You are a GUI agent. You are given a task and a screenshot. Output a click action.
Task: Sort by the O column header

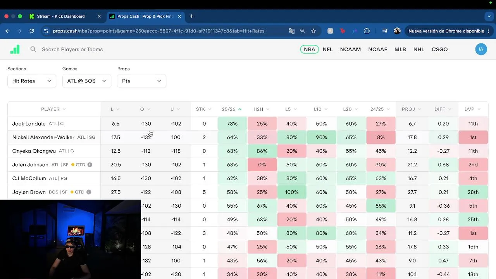[145, 109]
